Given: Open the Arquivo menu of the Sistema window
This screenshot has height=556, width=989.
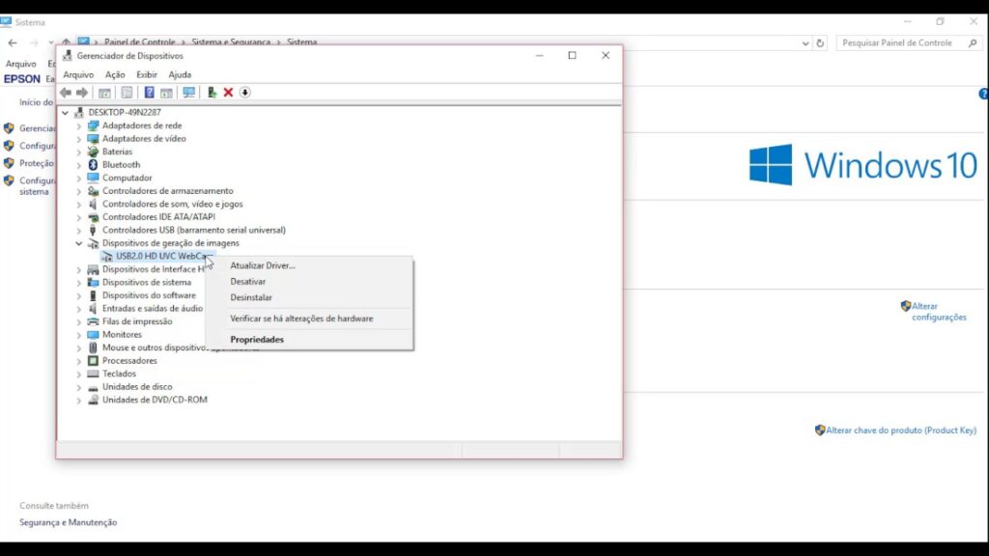Looking at the screenshot, I should (21, 64).
